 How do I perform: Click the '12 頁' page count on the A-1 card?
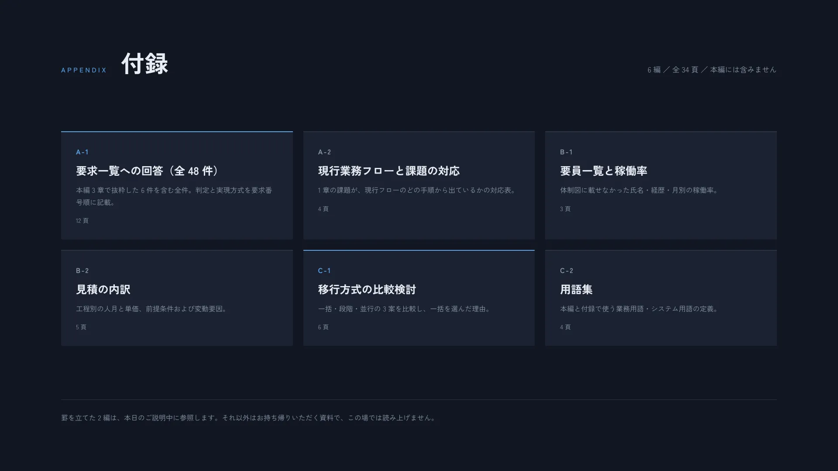point(82,221)
